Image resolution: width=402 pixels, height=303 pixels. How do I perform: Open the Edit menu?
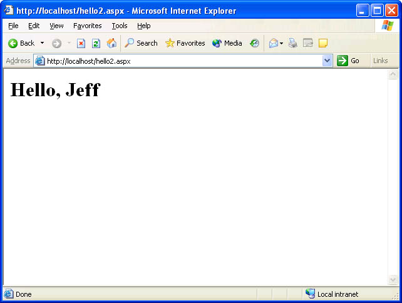pos(34,26)
